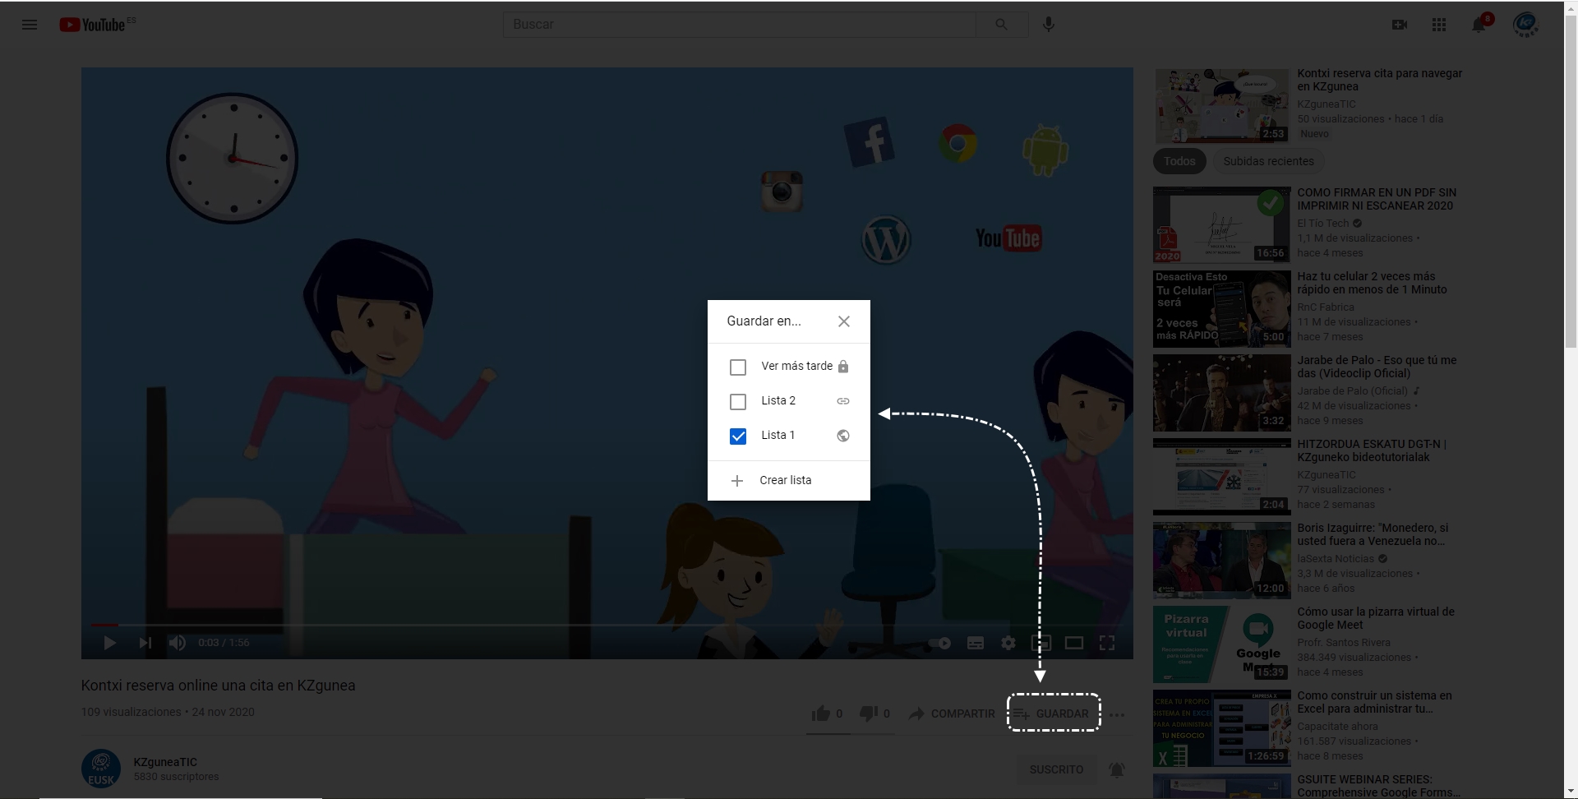This screenshot has height=799, width=1578.
Task: Open Haz tu celular 2 veces más rápido thumbnail
Action: pyautogui.click(x=1221, y=309)
